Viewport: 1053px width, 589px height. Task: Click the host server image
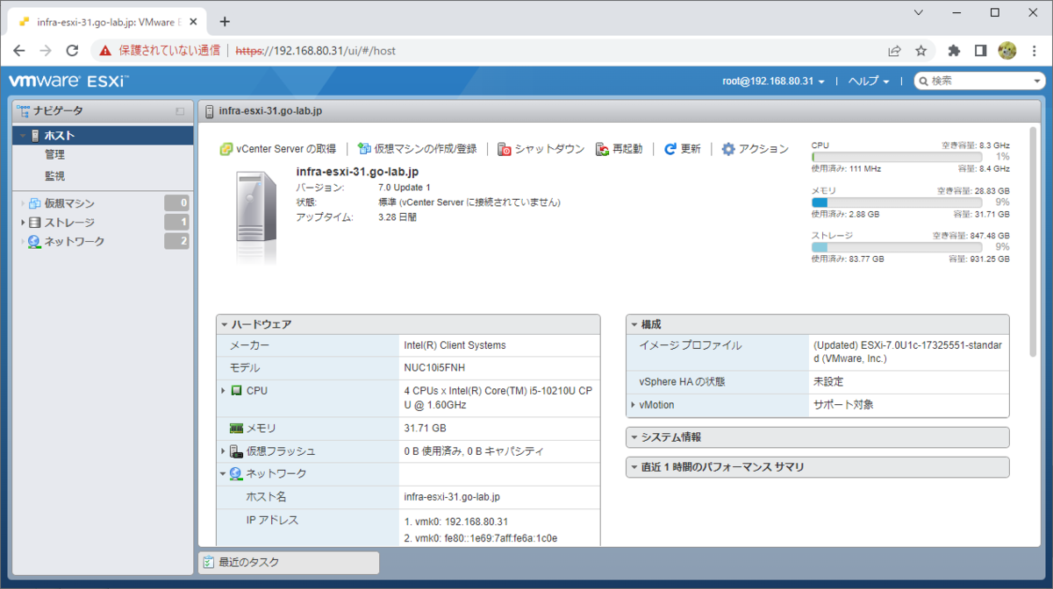(x=256, y=218)
